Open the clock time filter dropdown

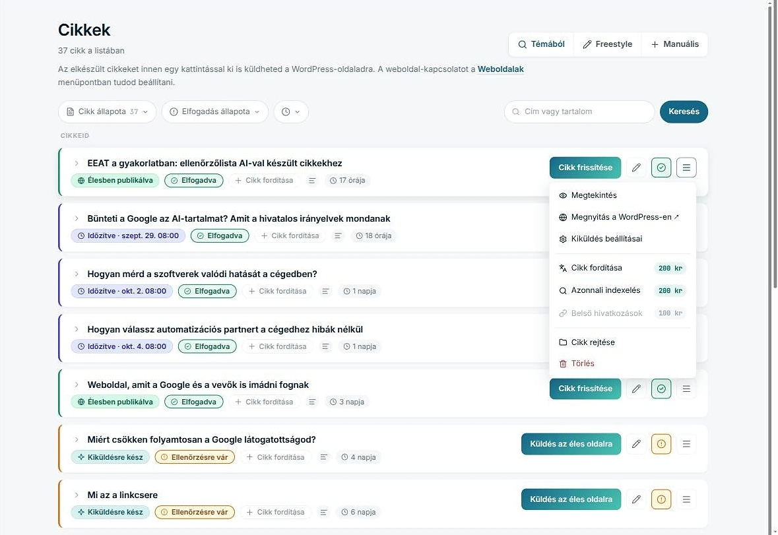click(291, 111)
